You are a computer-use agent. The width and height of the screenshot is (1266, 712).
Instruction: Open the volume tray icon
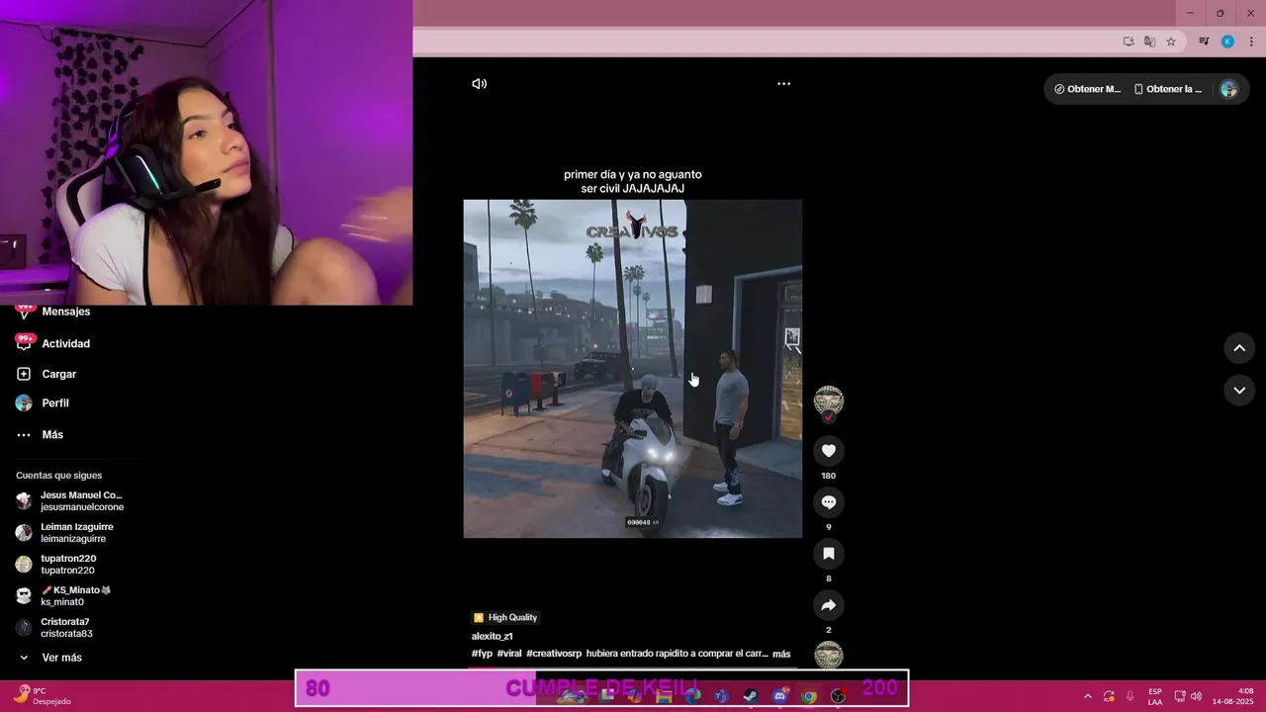point(1196,696)
